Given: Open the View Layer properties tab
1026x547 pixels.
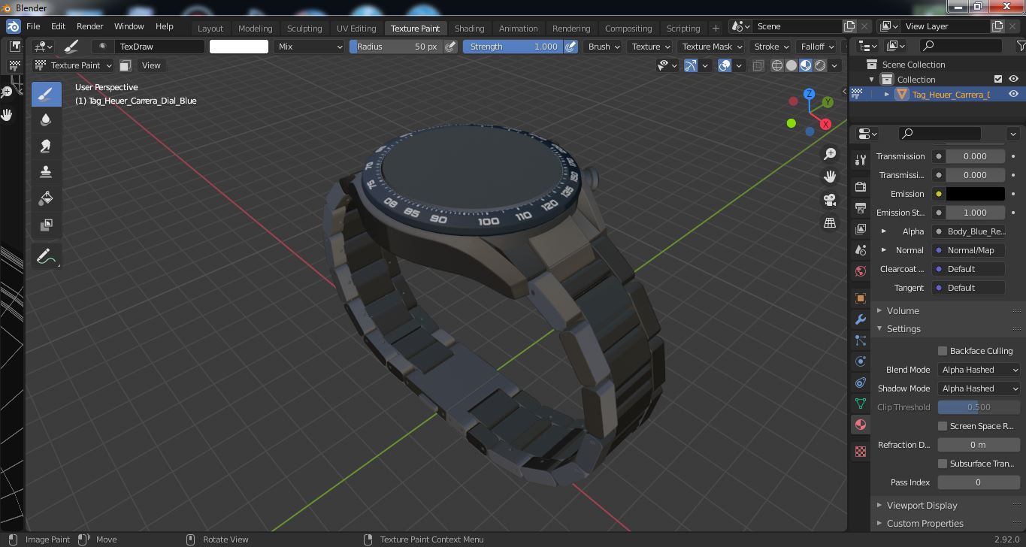Looking at the screenshot, I should tap(861, 228).
